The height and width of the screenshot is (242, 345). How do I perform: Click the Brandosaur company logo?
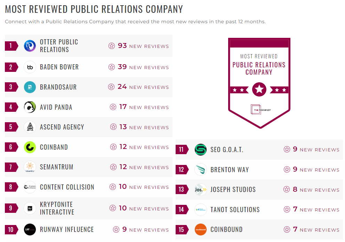click(30, 87)
